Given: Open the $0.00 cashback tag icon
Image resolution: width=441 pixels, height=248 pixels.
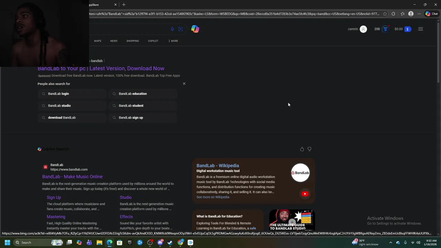Looking at the screenshot, I should click(407, 29).
